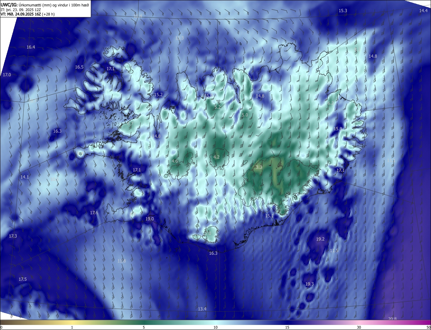Click the 15.3 value label
The height and width of the screenshot is (330, 431).
tap(342, 11)
